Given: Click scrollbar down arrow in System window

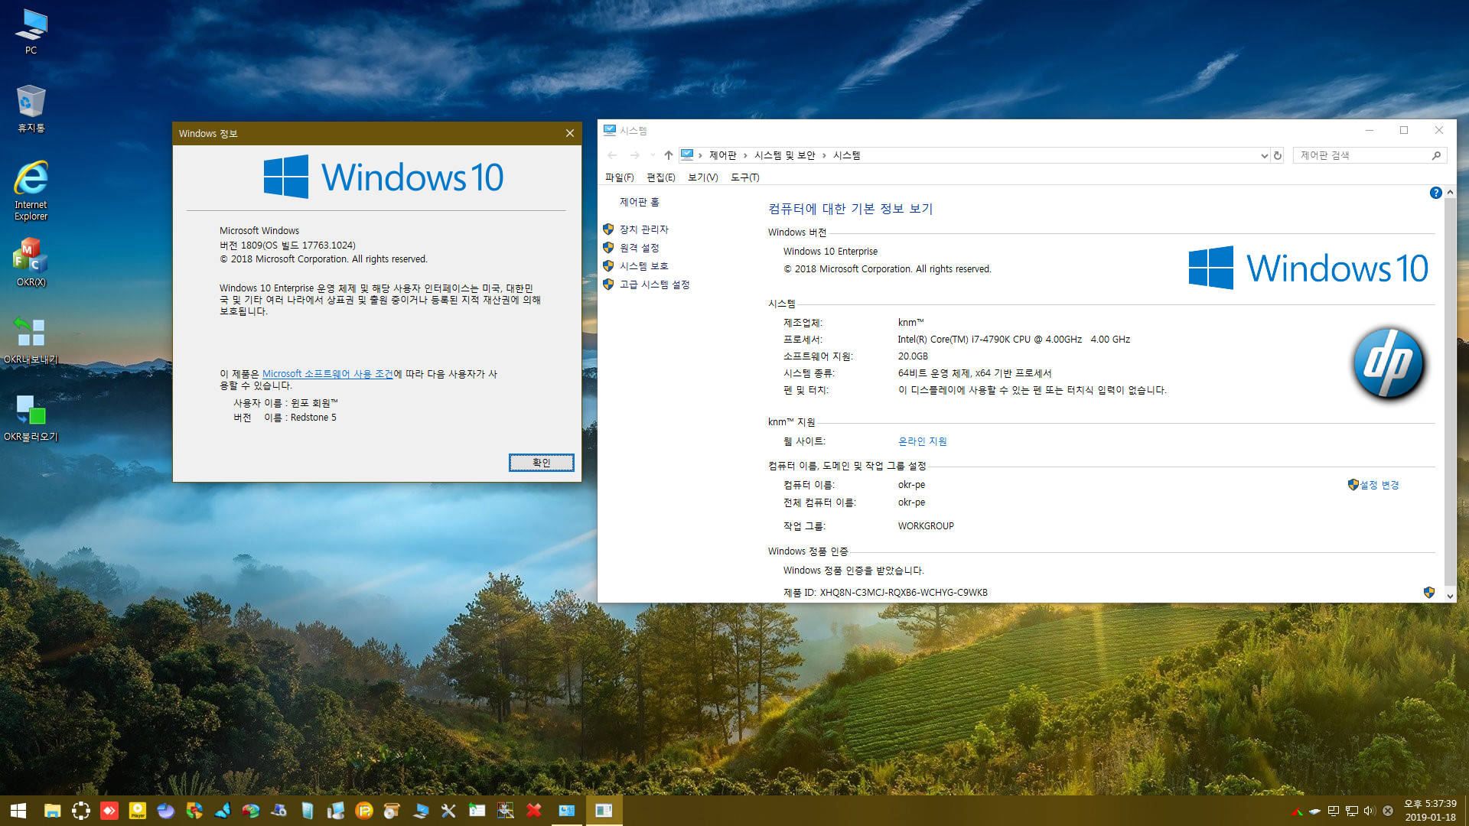Looking at the screenshot, I should (1450, 596).
